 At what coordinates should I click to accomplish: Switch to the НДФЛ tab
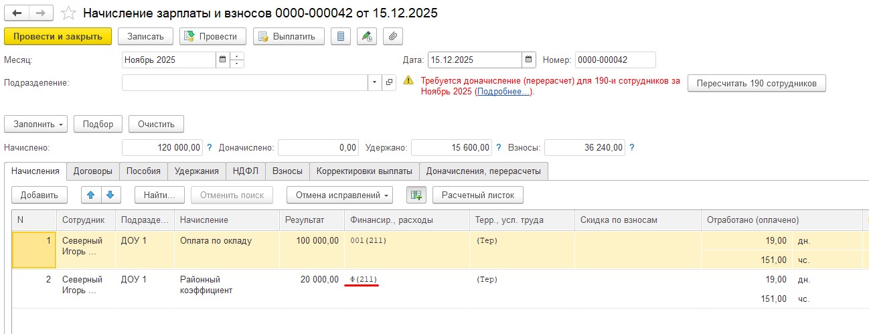click(x=246, y=171)
